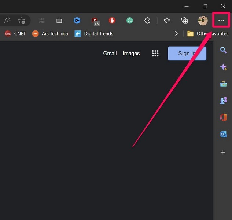Open the Other favorites folder
This screenshot has height=220, width=232.
click(x=207, y=34)
